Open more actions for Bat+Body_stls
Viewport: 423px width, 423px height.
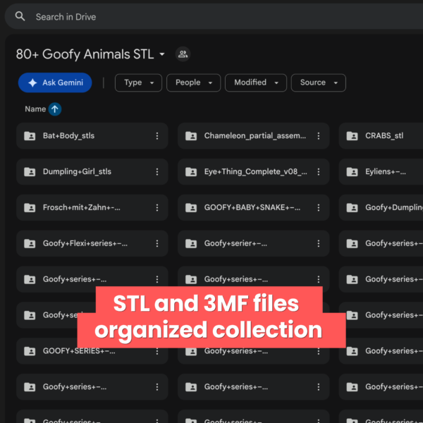click(x=157, y=135)
